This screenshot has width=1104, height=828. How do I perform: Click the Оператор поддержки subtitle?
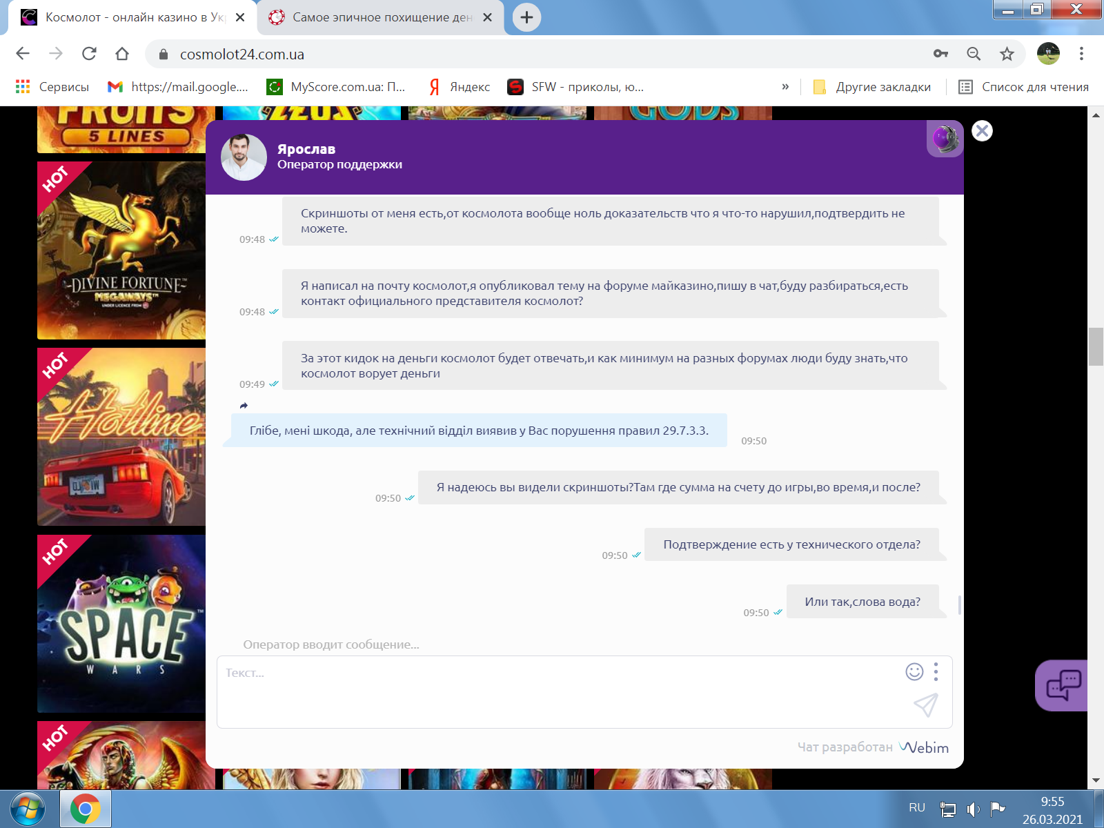click(x=339, y=164)
